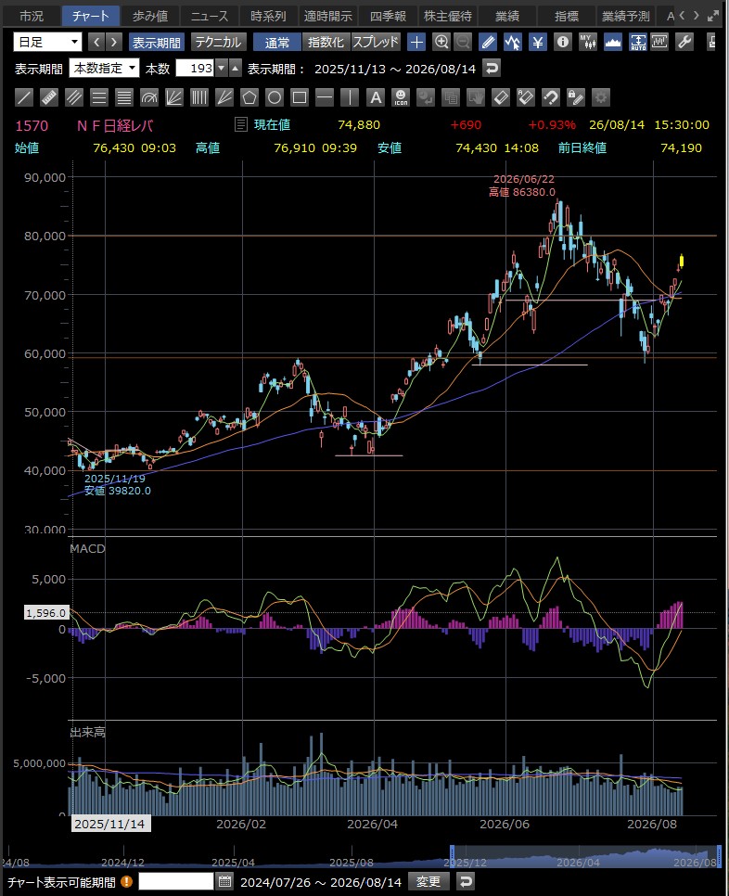Select the parallel channel lines tool
The image size is (729, 896).
pyautogui.click(x=74, y=97)
